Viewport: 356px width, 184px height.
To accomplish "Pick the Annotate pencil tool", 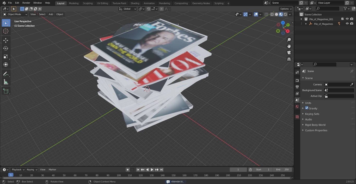I will 6,74.
